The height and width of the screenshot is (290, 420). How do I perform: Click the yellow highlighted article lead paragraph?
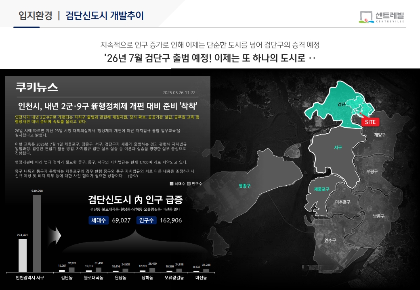[x=107, y=119]
